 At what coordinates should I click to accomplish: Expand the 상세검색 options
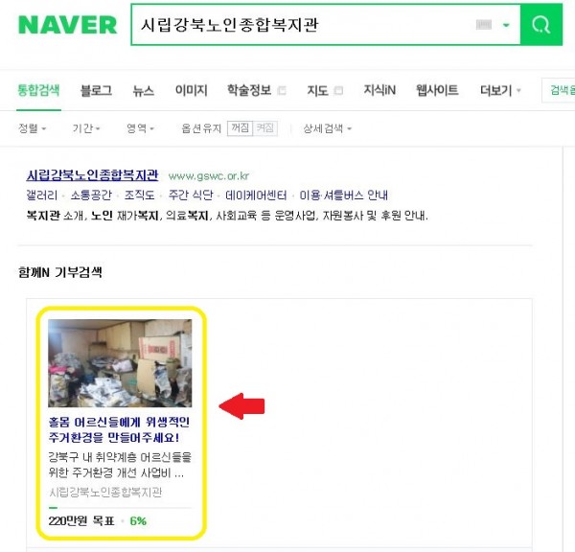point(327,128)
